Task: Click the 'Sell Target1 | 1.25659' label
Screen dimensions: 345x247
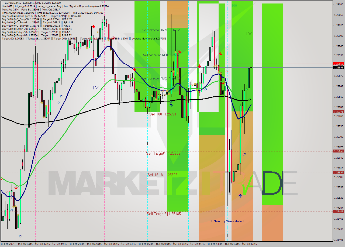Action: pyautogui.click(x=163, y=153)
